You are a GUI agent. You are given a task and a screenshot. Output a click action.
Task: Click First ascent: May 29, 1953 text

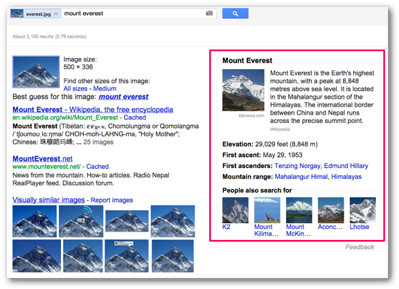click(x=263, y=155)
